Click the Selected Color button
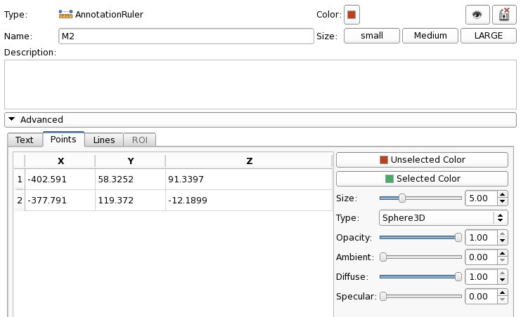 pyautogui.click(x=422, y=178)
